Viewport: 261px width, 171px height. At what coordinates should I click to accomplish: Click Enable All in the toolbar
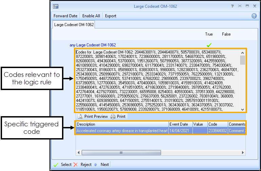(91, 16)
